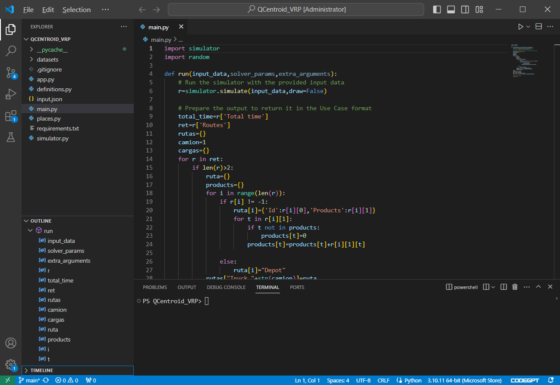Screen dimensions: 560x385
Task: Click the main* branch in status bar
Action: (29, 380)
